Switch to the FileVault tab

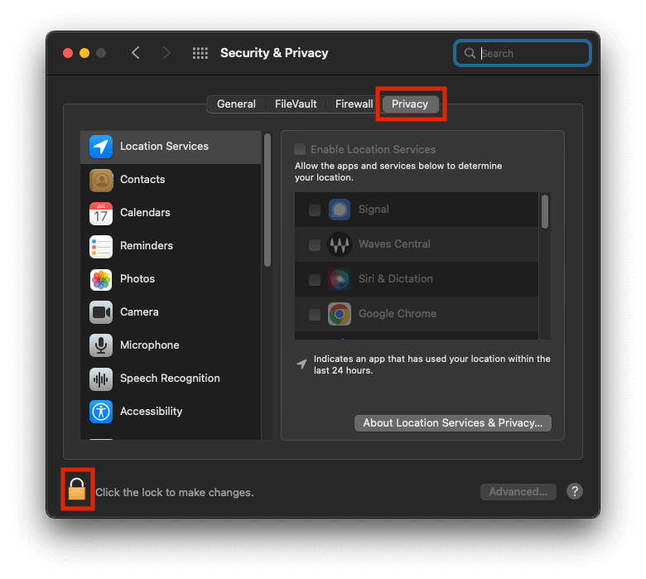pyautogui.click(x=296, y=104)
